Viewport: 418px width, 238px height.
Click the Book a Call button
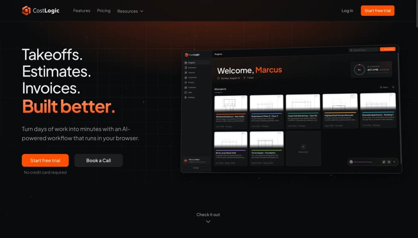click(98, 160)
